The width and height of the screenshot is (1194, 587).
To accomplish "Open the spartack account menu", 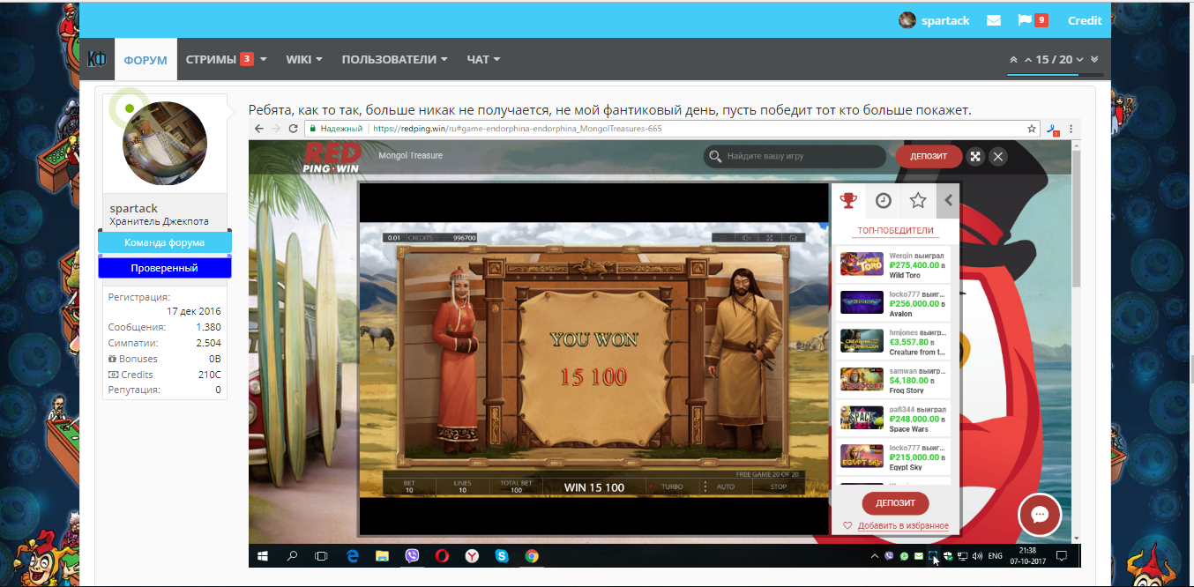I will 934,20.
